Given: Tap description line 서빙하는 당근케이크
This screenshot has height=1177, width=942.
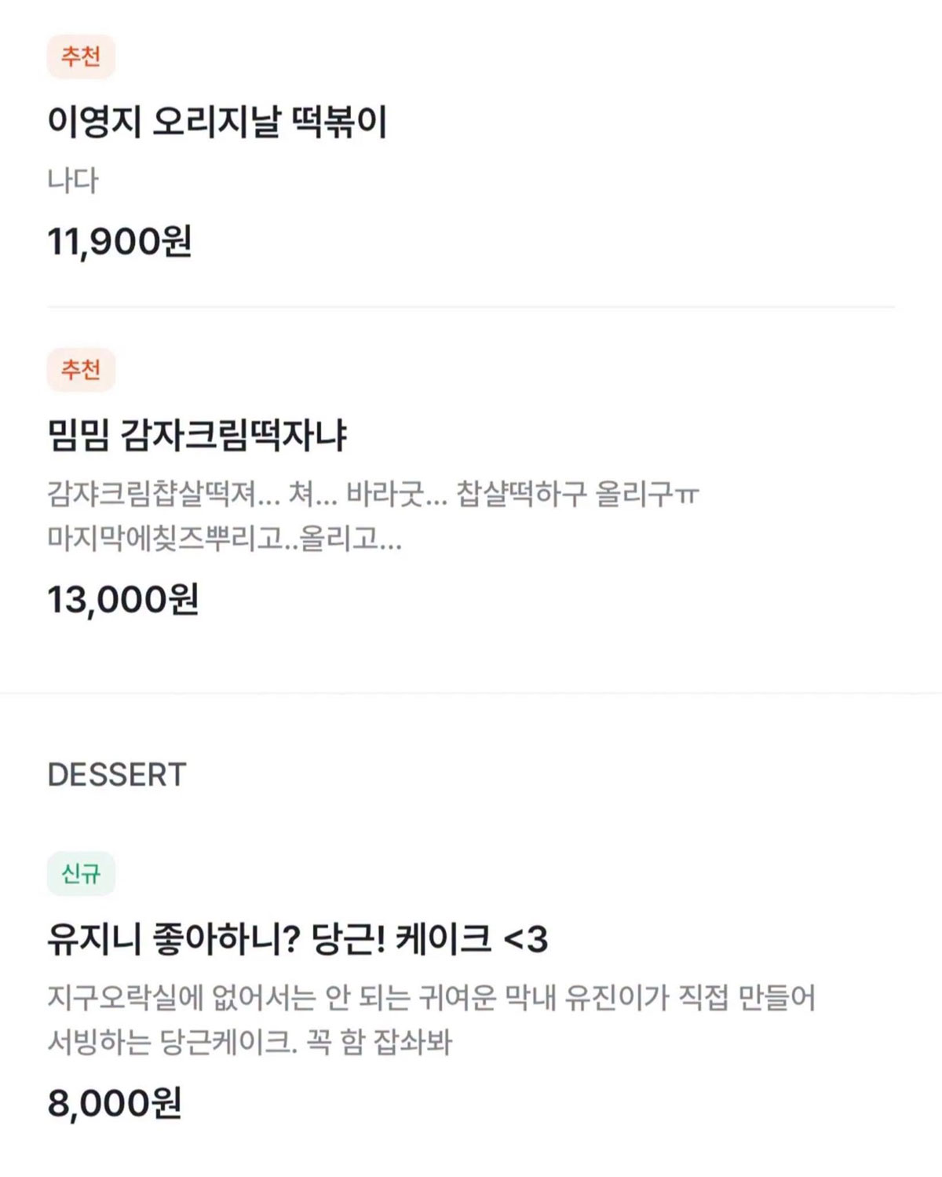Looking at the screenshot, I should coord(250,1043).
